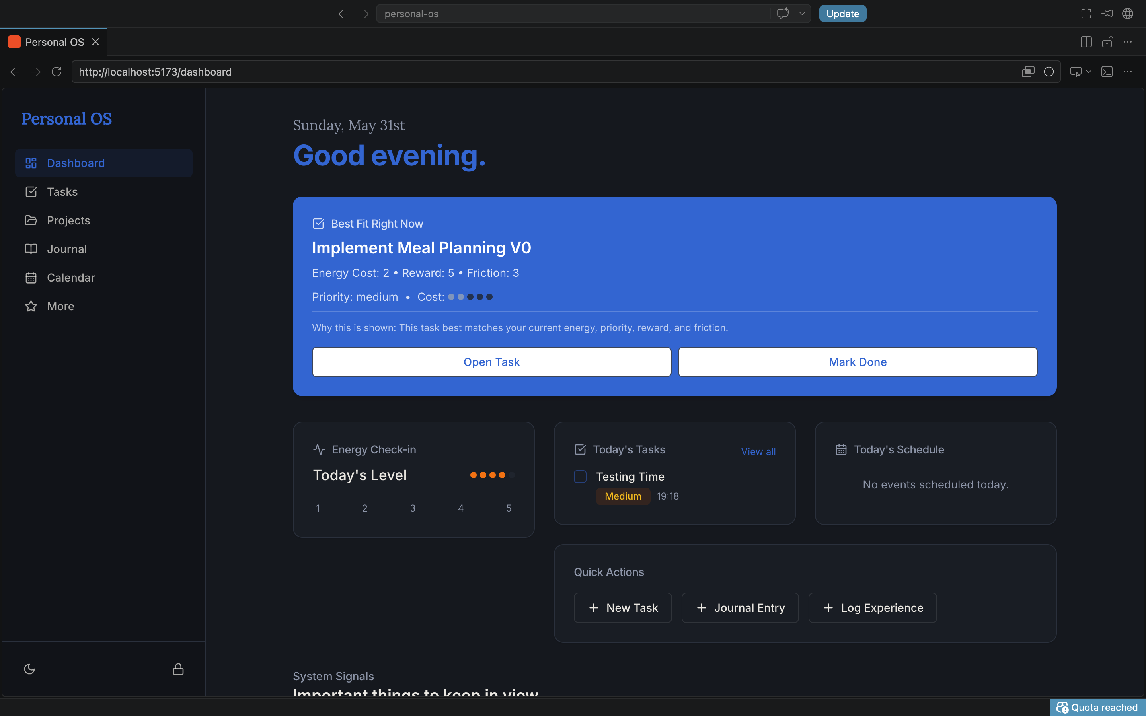The width and height of the screenshot is (1146, 716).
Task: Click the More star icon in sidebar
Action: click(x=31, y=306)
